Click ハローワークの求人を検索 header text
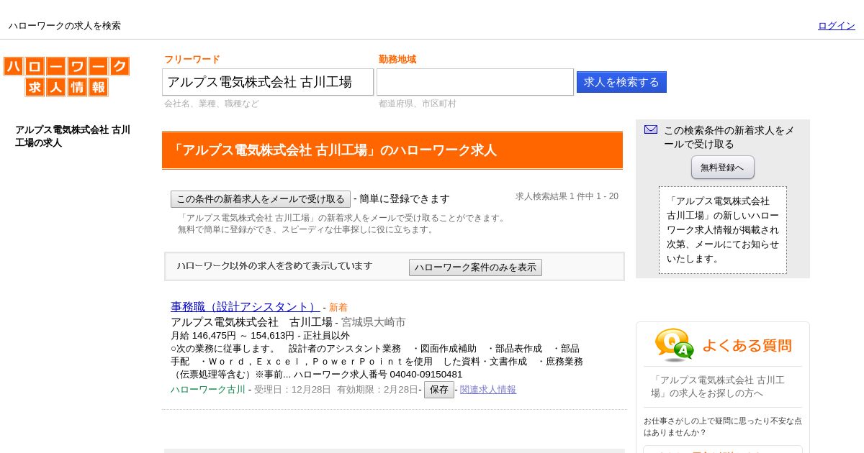Screen dimensions: 864x453 65,26
